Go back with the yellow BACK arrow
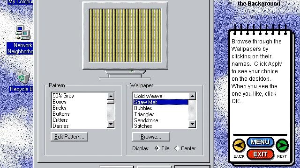Viewport: 300px width, 168px height. click(x=239, y=145)
